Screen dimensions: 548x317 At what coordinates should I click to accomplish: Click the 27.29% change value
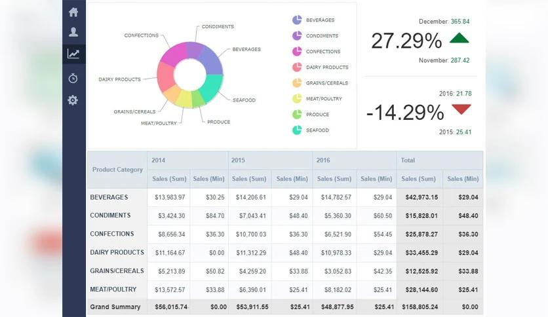point(406,41)
